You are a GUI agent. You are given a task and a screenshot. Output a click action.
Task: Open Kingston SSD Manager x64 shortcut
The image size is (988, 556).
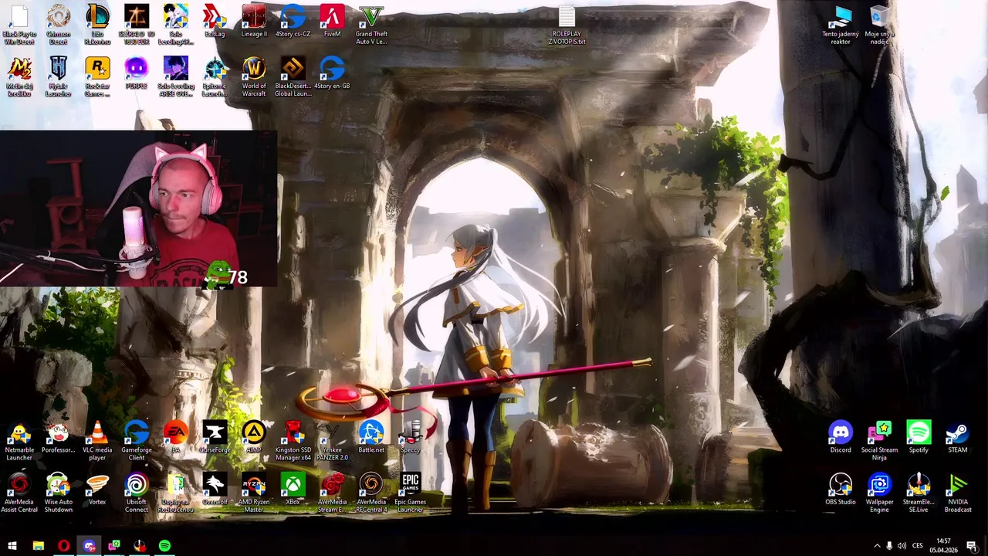293,441
